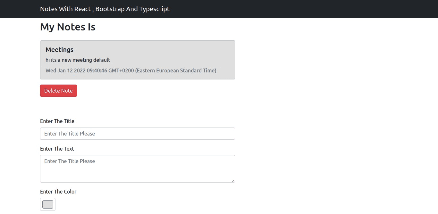Click the "Enter The Text" label

pyautogui.click(x=57, y=149)
